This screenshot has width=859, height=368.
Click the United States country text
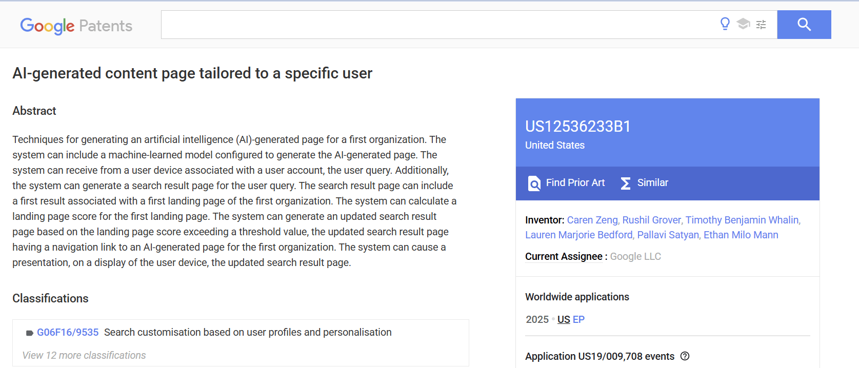click(x=555, y=145)
